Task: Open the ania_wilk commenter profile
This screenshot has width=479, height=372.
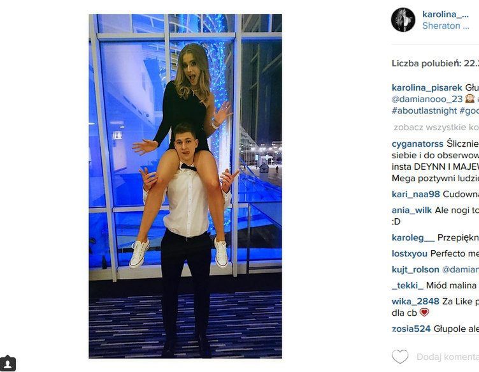Action: [411, 210]
